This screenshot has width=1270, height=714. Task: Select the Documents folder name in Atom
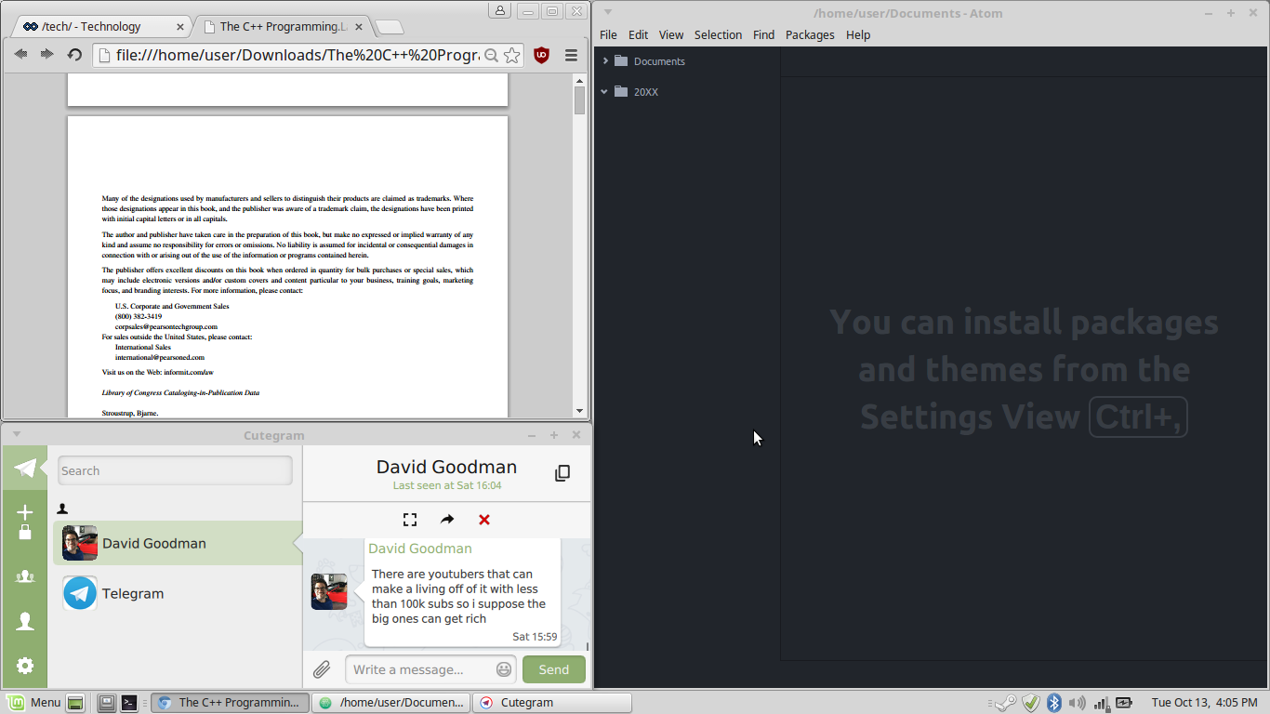coord(659,61)
